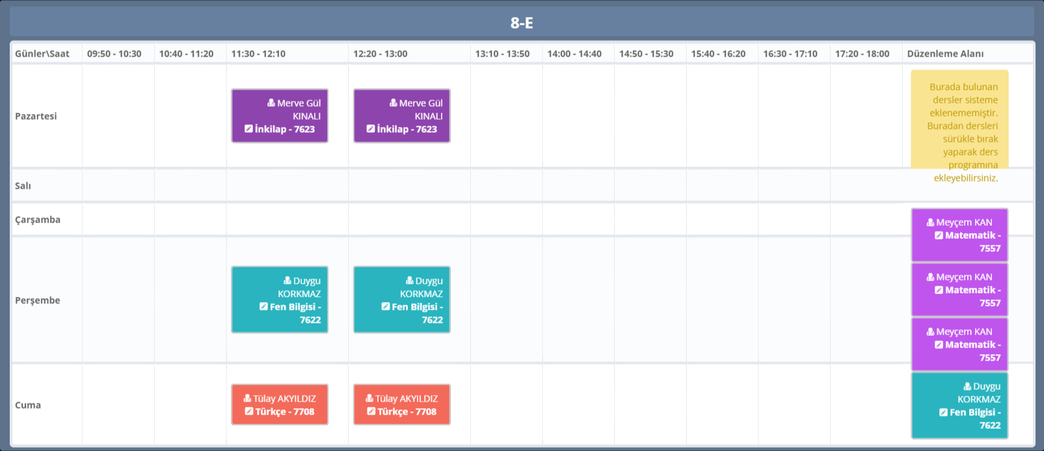This screenshot has height=451, width=1044.
Task: Click edit icon on middle Matematik card
Action: 939,290
